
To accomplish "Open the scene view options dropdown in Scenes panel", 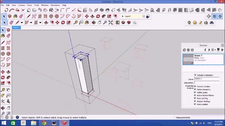I will coord(213,50).
